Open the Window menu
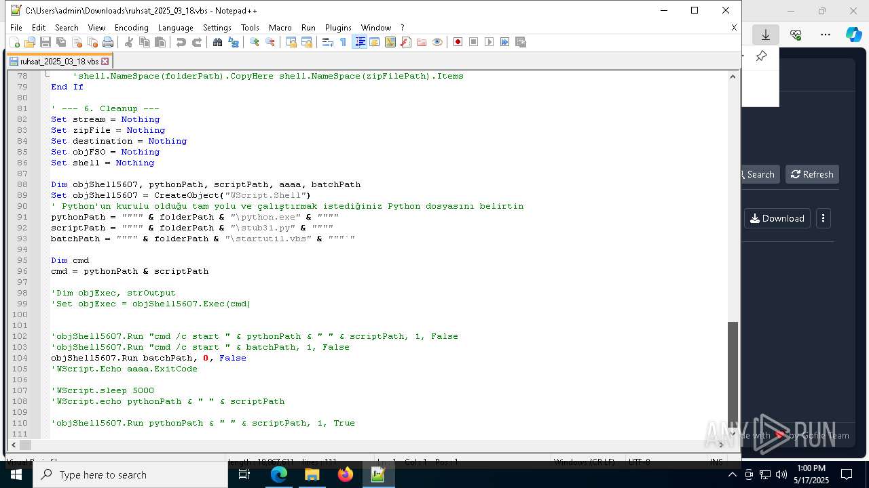This screenshot has width=869, height=488. point(375,28)
